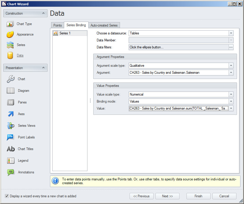This screenshot has width=244, height=204.
Task: Open the Value field dropdown arrow
Action: coord(231,108)
